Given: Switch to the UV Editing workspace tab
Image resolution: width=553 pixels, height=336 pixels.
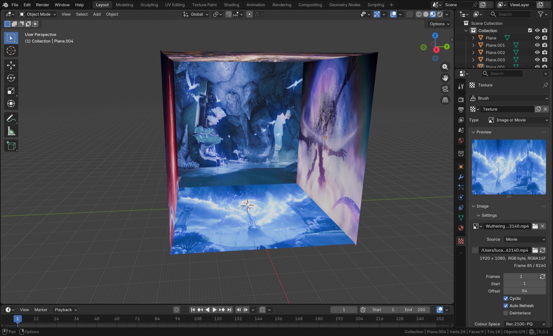Looking at the screenshot, I should pos(175,5).
